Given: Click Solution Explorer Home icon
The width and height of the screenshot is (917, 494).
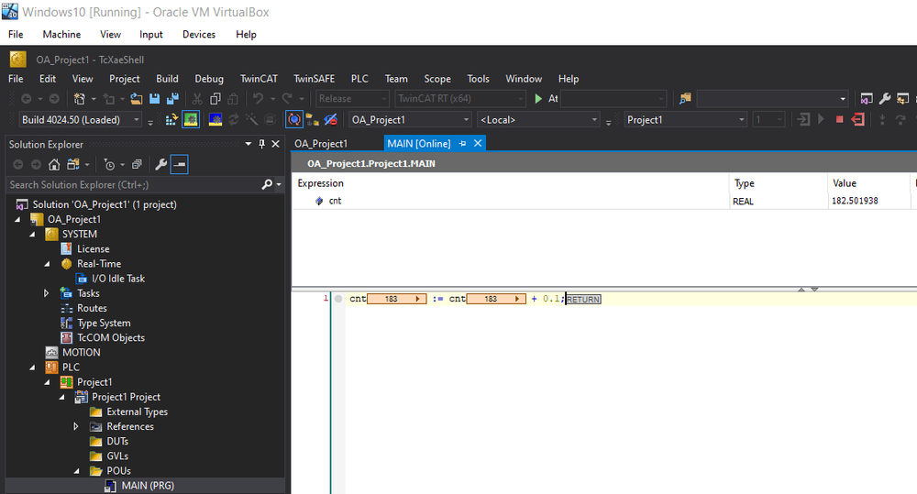Looking at the screenshot, I should (54, 165).
